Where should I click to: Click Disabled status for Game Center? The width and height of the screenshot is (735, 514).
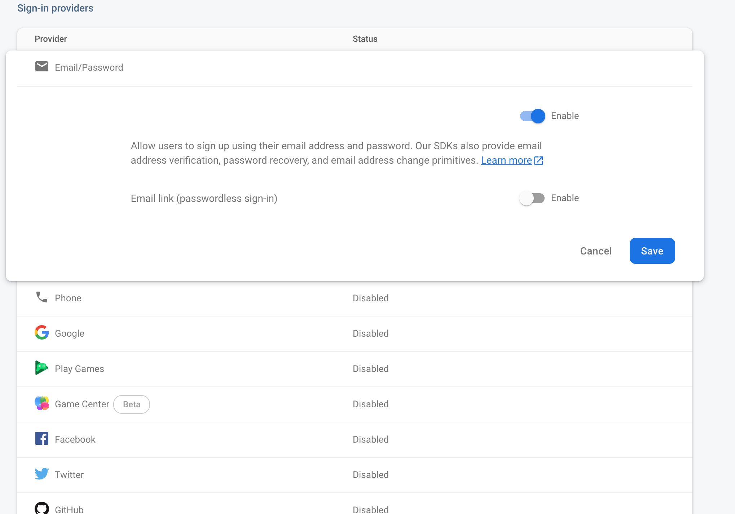coord(370,404)
